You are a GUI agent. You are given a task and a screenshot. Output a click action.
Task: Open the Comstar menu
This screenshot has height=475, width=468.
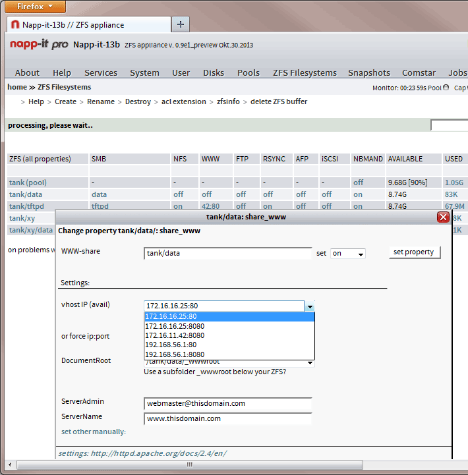tap(419, 72)
